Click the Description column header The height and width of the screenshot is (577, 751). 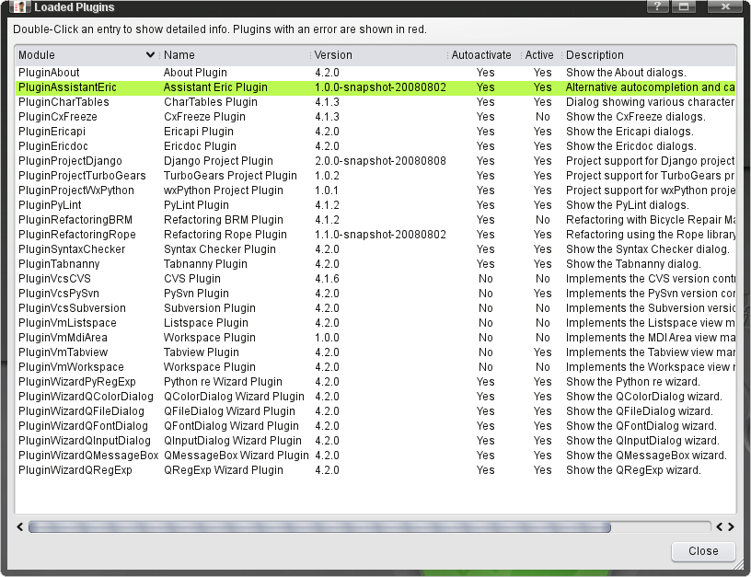point(595,55)
